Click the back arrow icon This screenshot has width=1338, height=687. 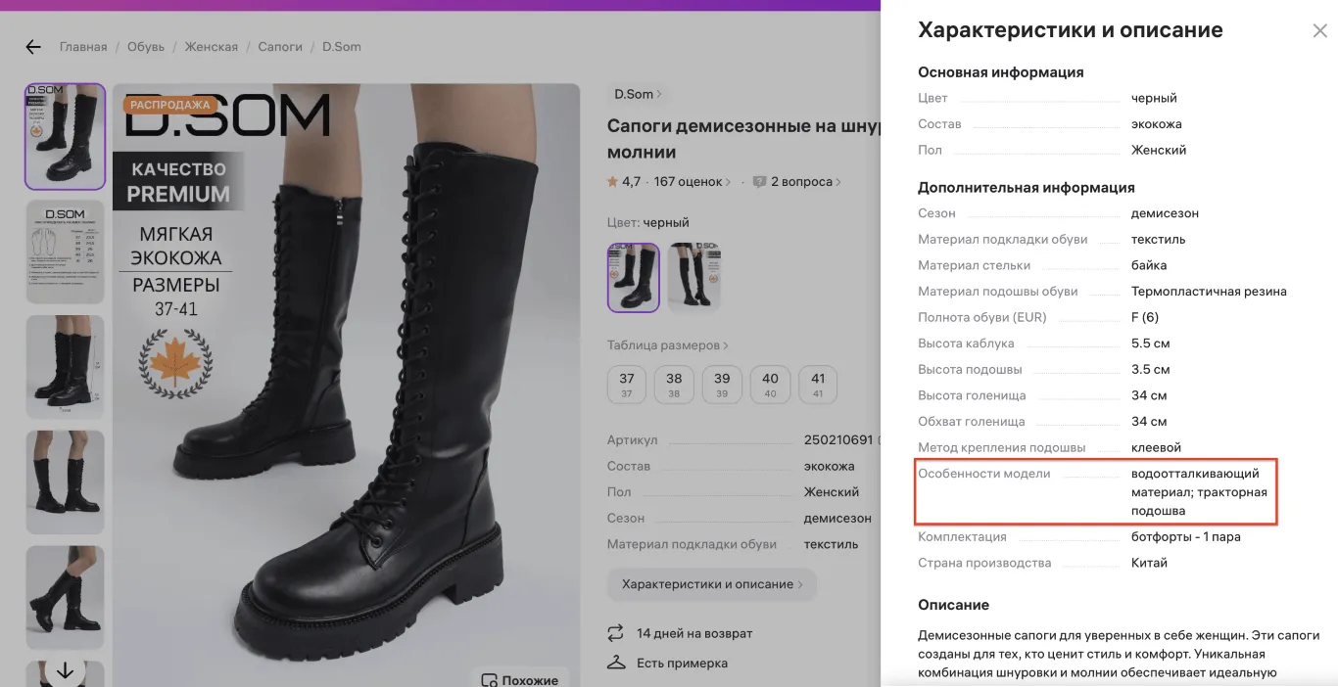[33, 47]
